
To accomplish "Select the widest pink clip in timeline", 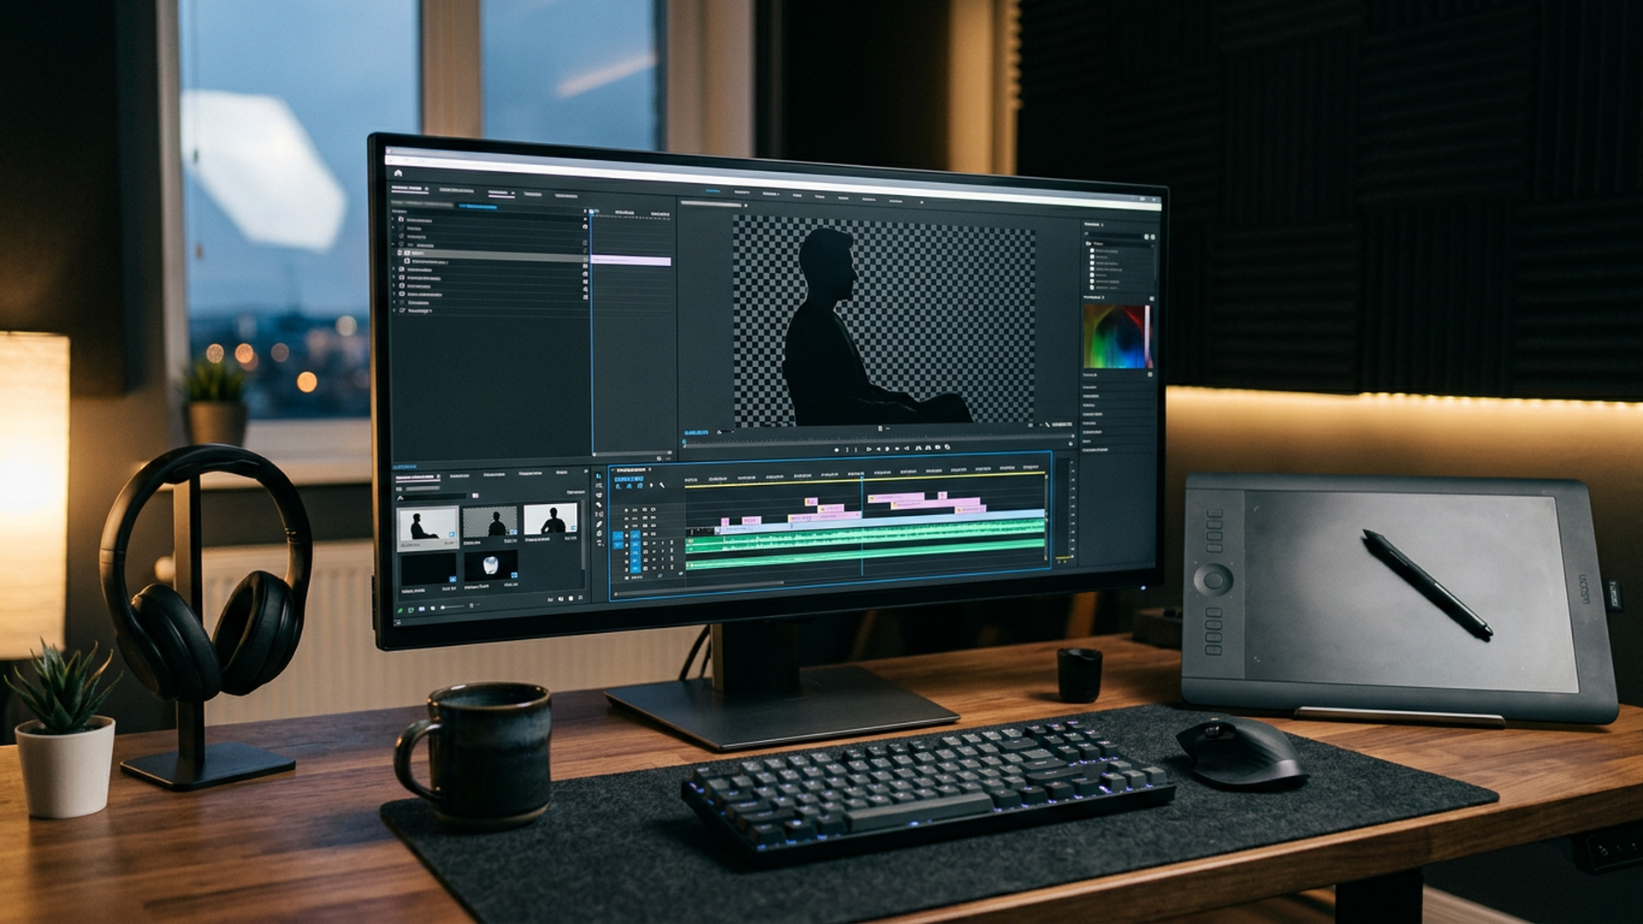I will (935, 505).
